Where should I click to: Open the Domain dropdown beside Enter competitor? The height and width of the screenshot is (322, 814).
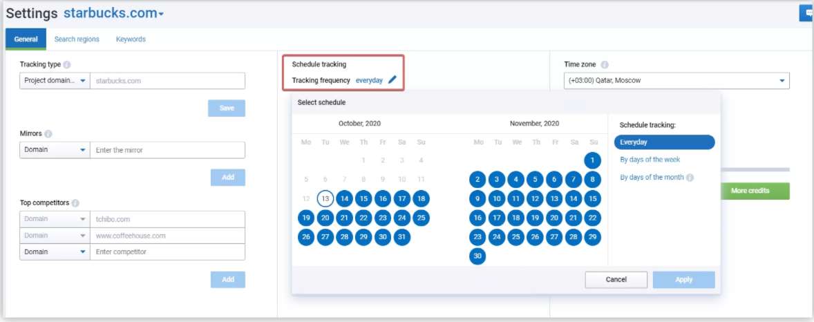(x=55, y=252)
